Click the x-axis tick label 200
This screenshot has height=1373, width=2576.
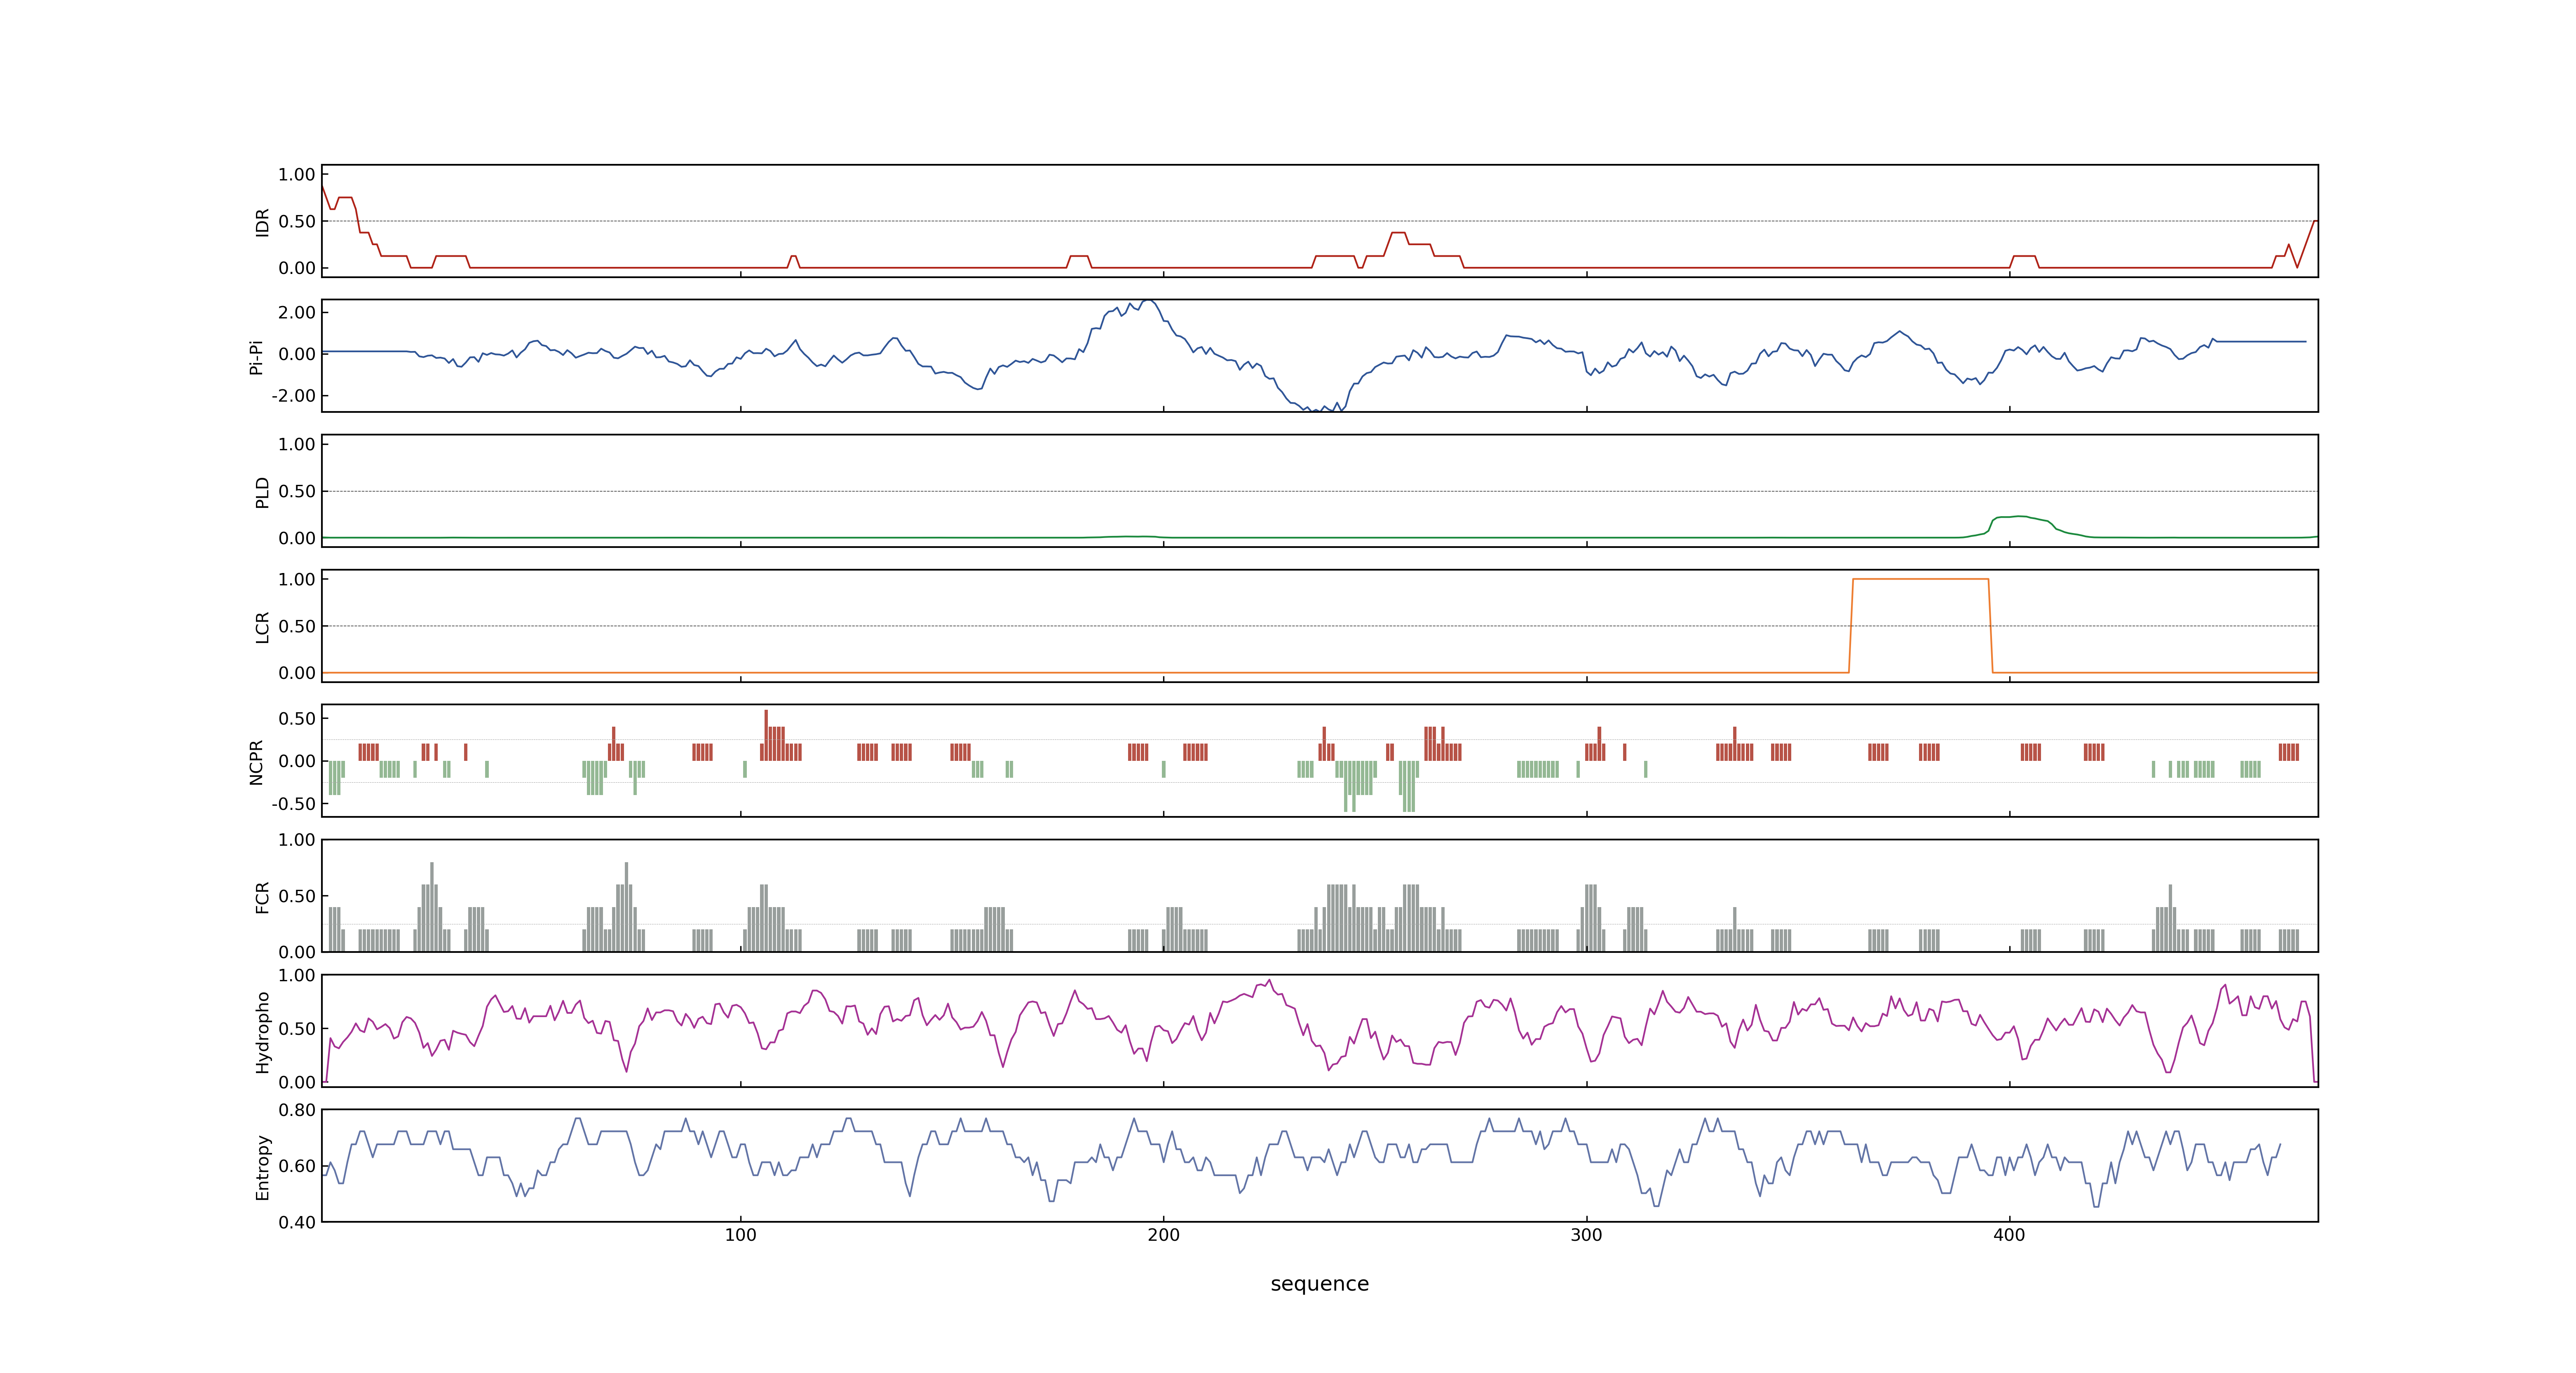[1163, 1235]
